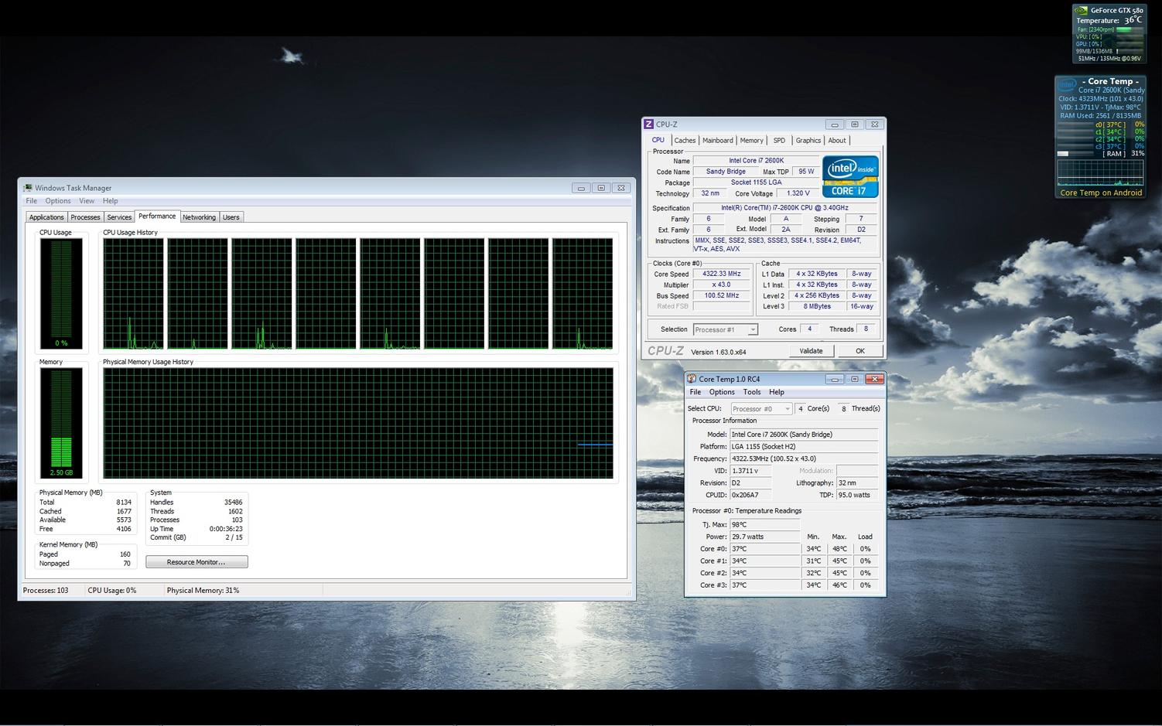Screen dimensions: 1162x726
Task: Switch to the Applications tab
Action: click(46, 217)
